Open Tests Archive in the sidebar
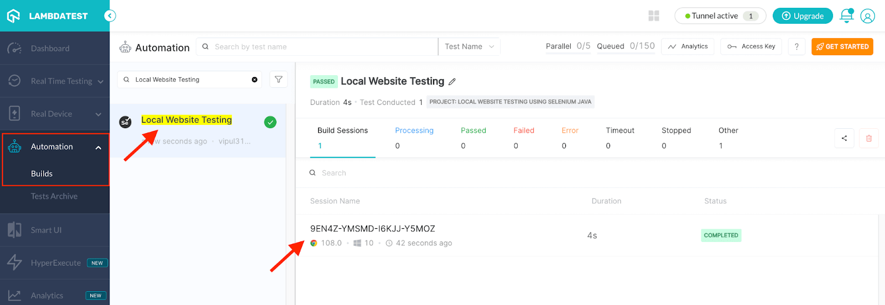885x305 pixels. [54, 196]
